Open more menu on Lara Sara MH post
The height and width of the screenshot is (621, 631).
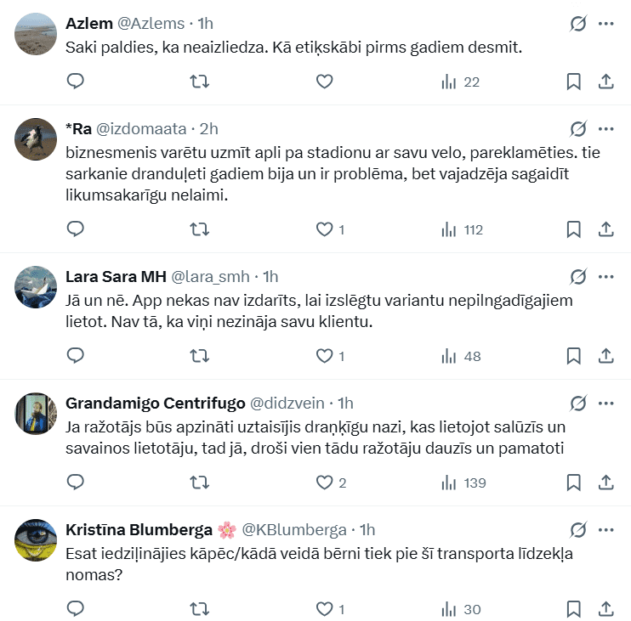[606, 276]
